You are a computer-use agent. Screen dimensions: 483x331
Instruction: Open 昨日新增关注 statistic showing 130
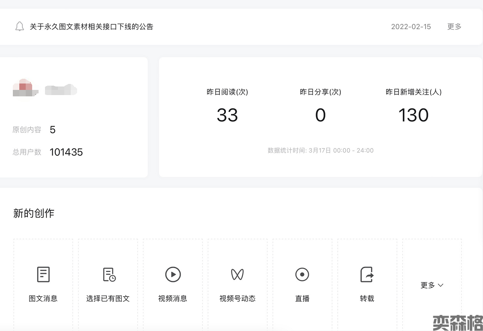pos(413,115)
